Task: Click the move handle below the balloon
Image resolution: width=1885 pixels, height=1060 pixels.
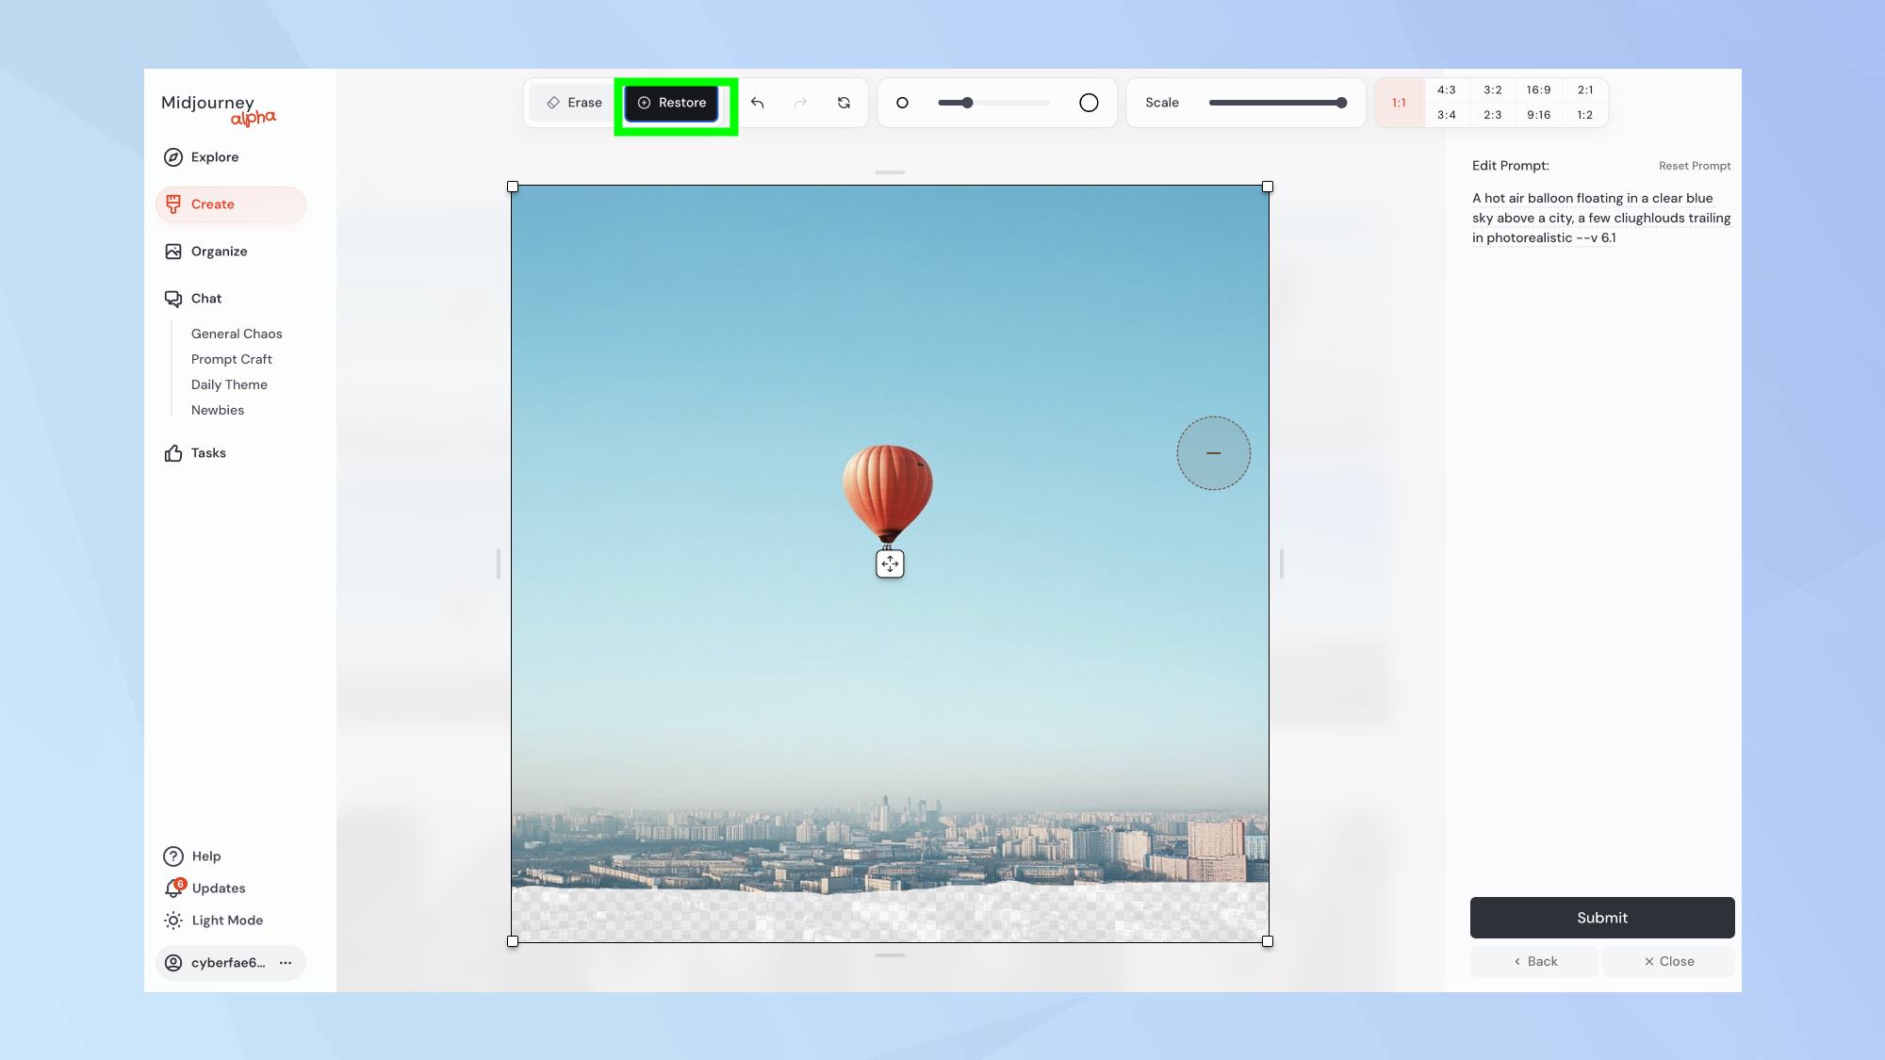Action: coord(890,564)
